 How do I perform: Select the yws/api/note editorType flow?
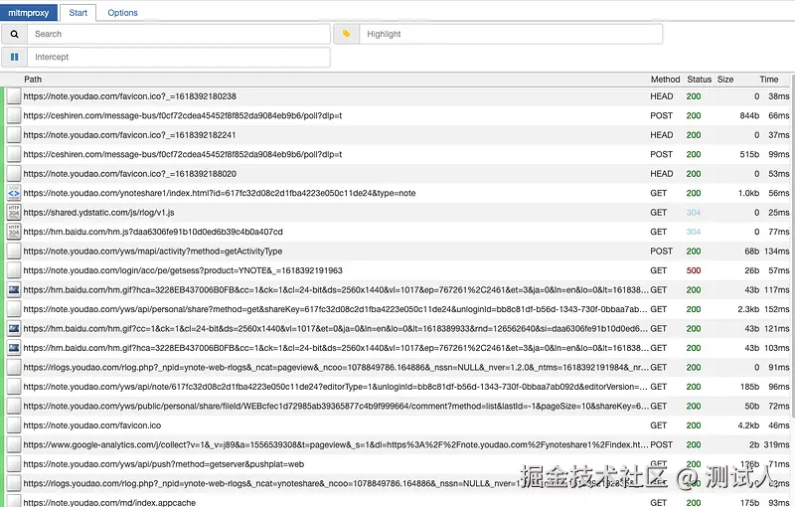pos(397,387)
